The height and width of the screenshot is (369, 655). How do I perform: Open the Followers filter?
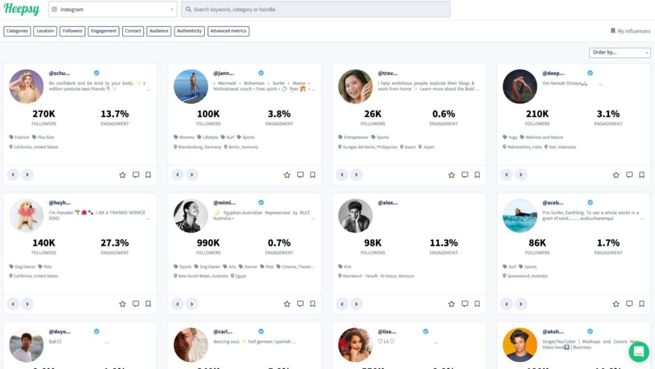[x=73, y=31]
